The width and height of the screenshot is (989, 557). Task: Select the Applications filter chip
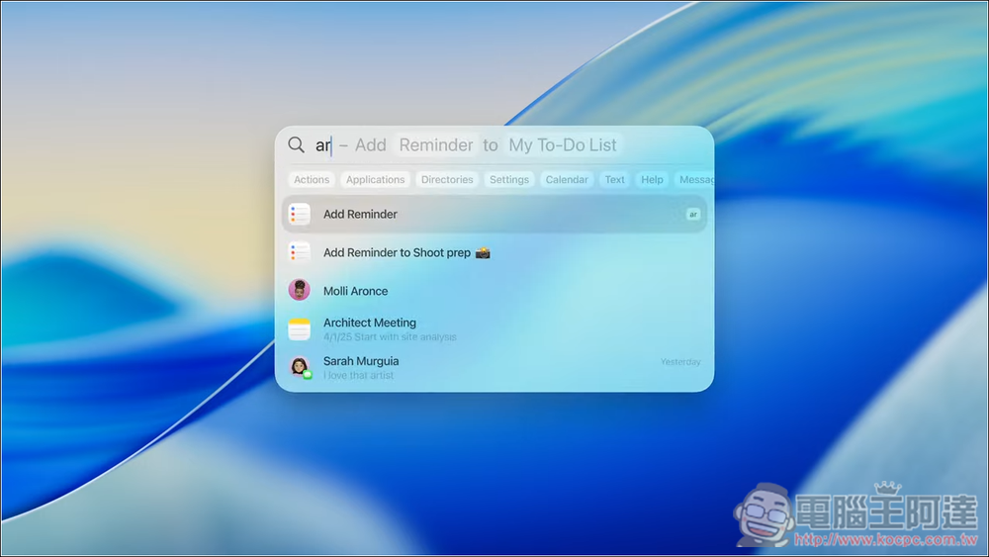375,180
